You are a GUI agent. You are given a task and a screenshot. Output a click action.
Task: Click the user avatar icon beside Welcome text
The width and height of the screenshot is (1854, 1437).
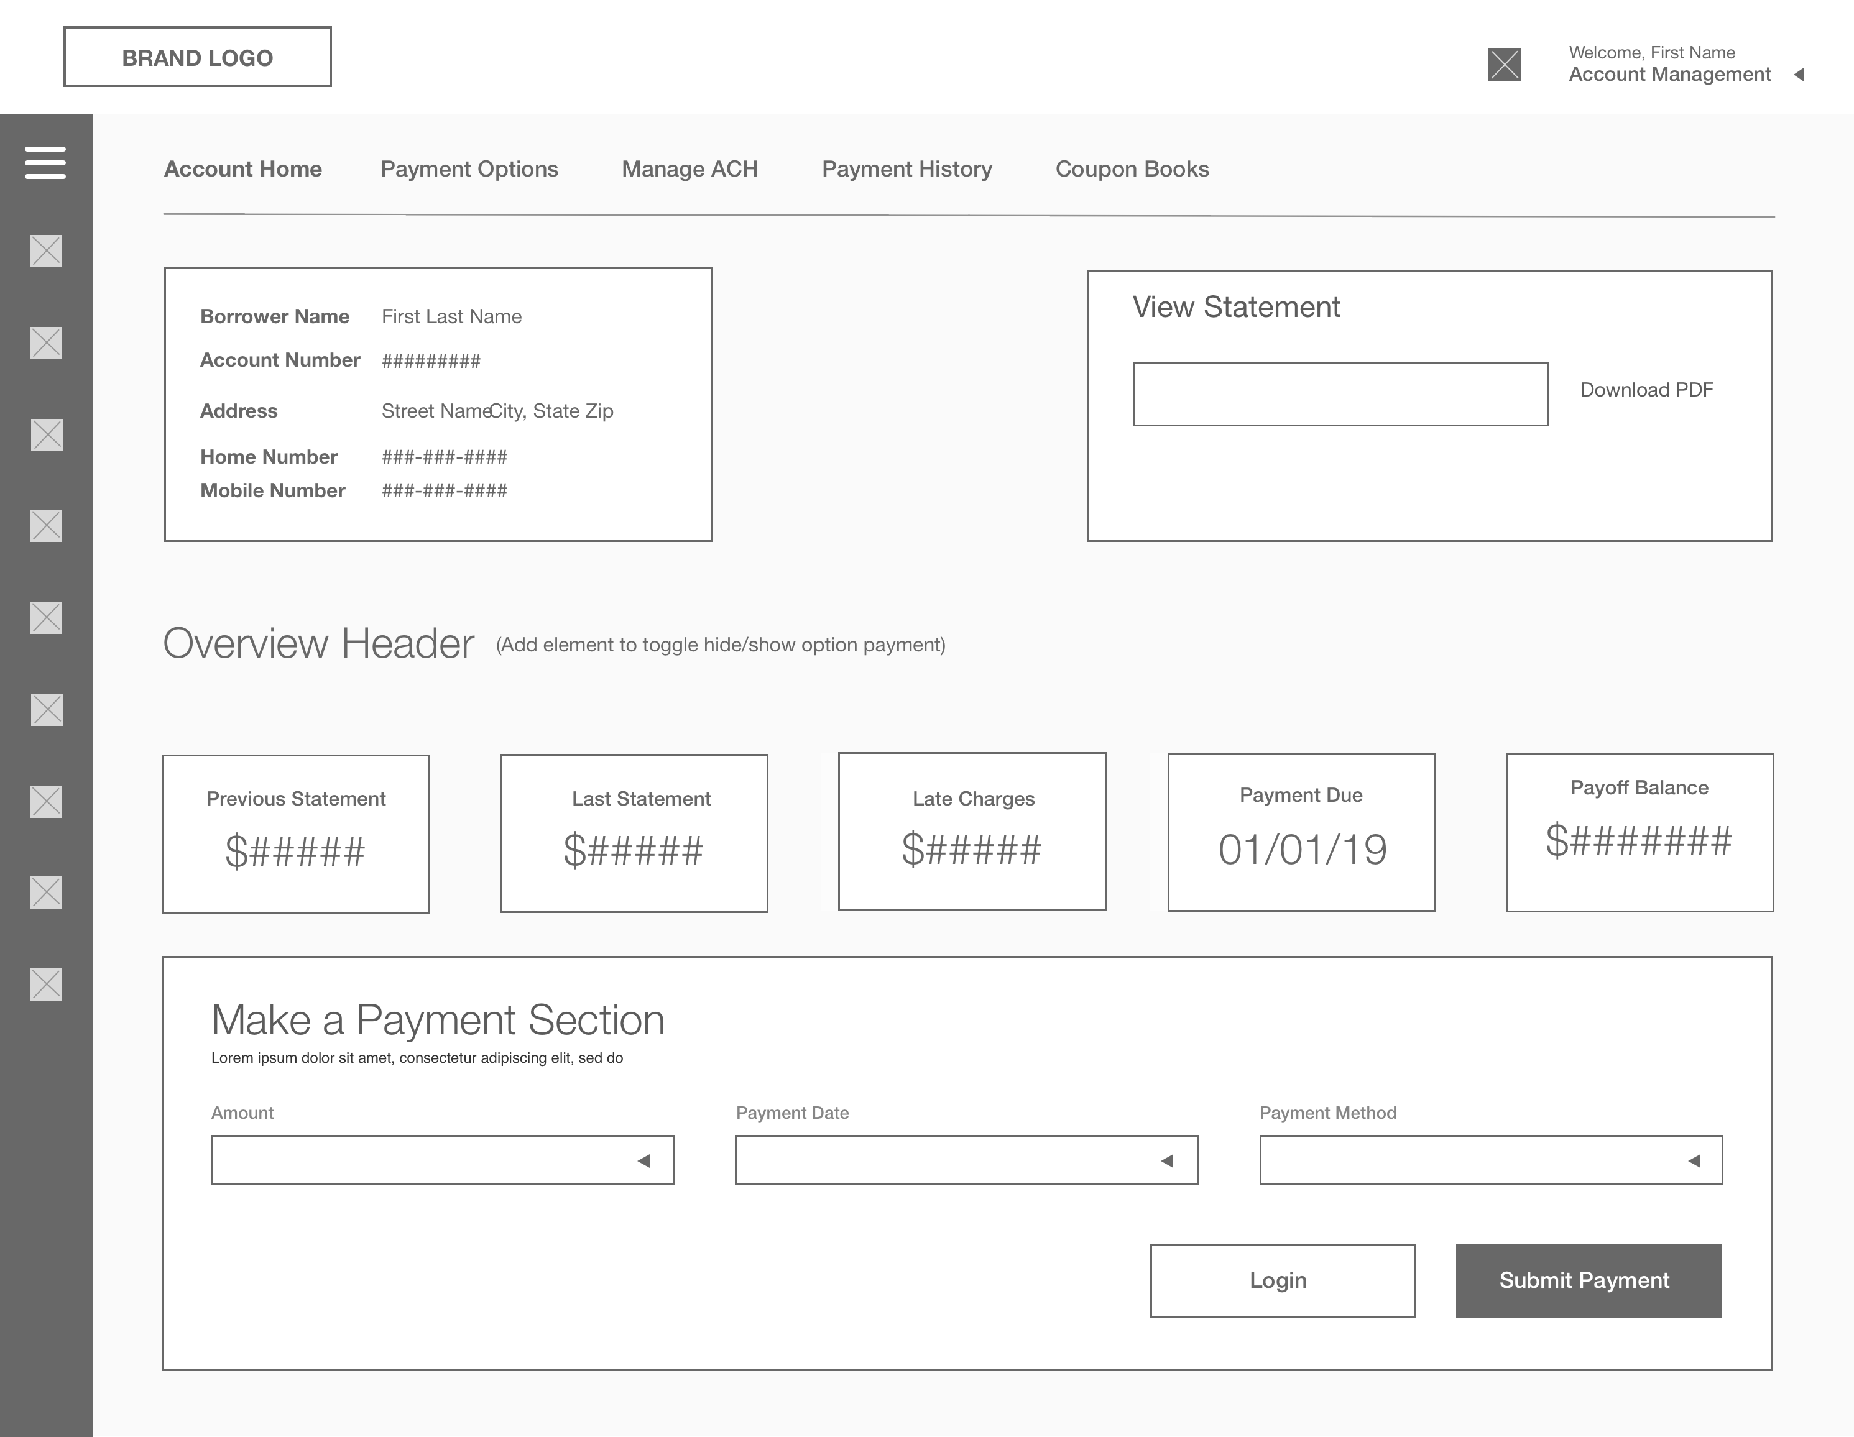point(1504,65)
